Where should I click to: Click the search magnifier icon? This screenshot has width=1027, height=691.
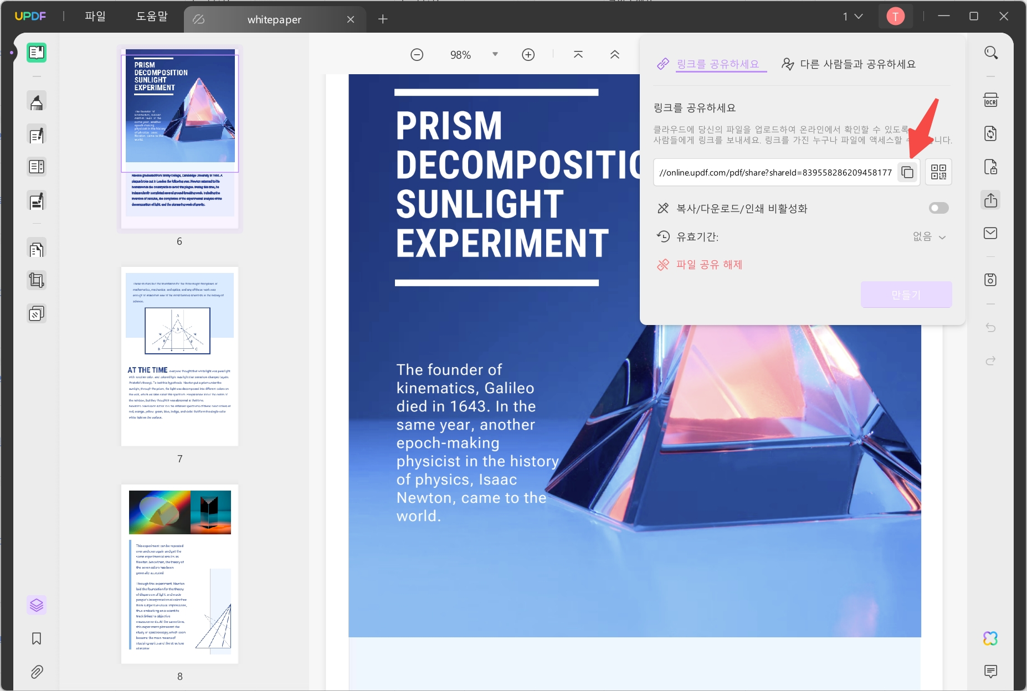[x=990, y=53]
